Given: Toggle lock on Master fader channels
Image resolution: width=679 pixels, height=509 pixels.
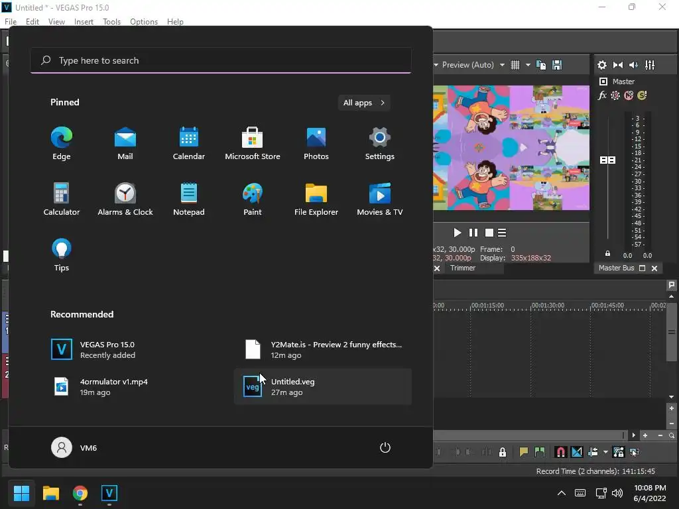Looking at the screenshot, I should pos(607,254).
